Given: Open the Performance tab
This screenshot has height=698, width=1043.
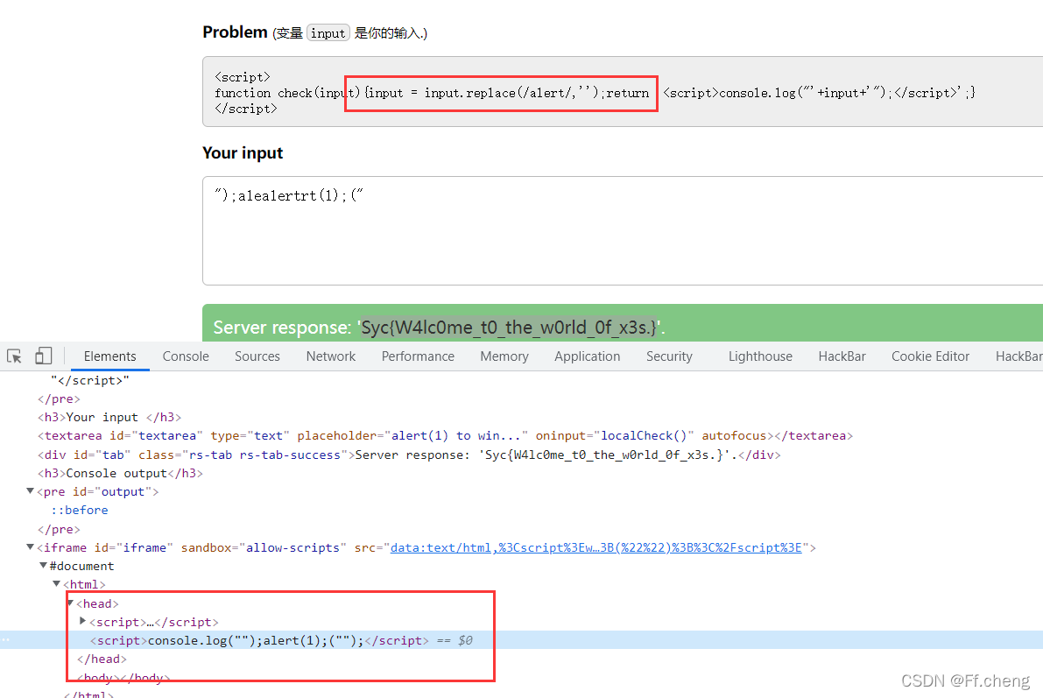Looking at the screenshot, I should point(418,356).
